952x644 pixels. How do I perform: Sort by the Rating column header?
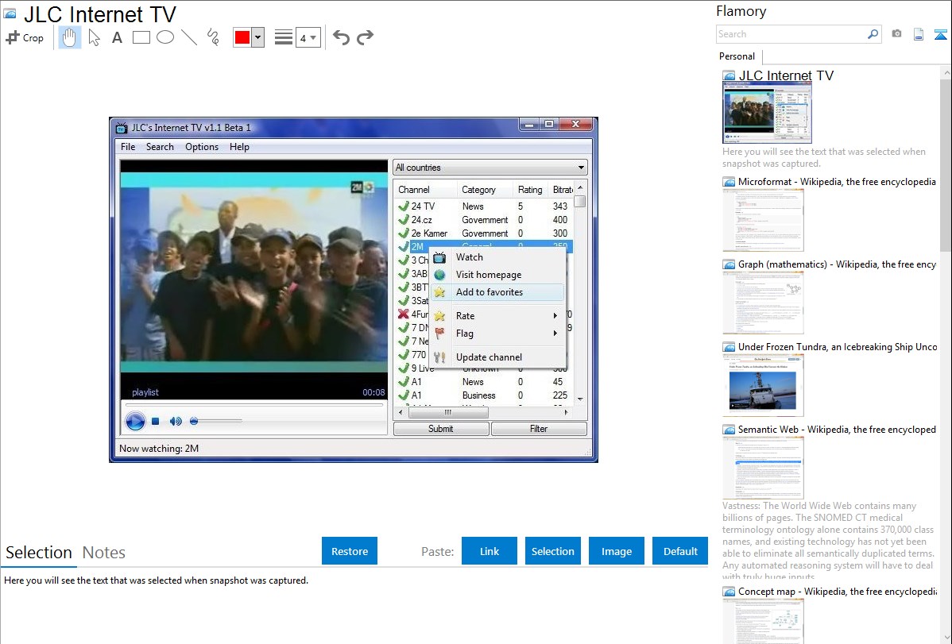tap(530, 189)
